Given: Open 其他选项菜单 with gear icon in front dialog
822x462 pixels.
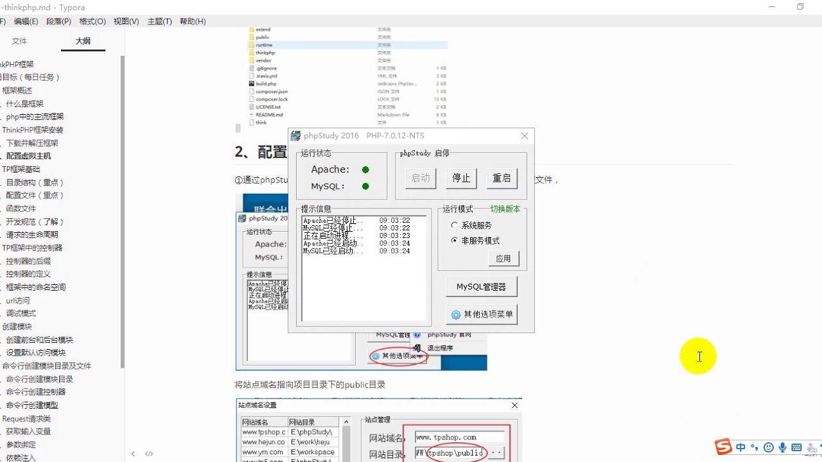Looking at the screenshot, I should point(481,314).
